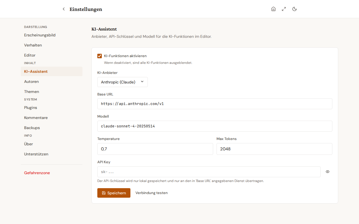Toggle fullscreen with the expand arrows icon
The height and width of the screenshot is (224, 359).
tap(284, 9)
